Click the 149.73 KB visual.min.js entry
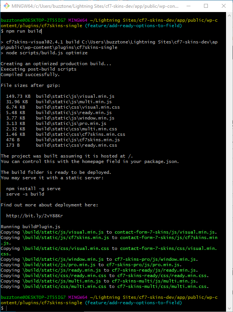The image size is (233, 312). [60, 96]
